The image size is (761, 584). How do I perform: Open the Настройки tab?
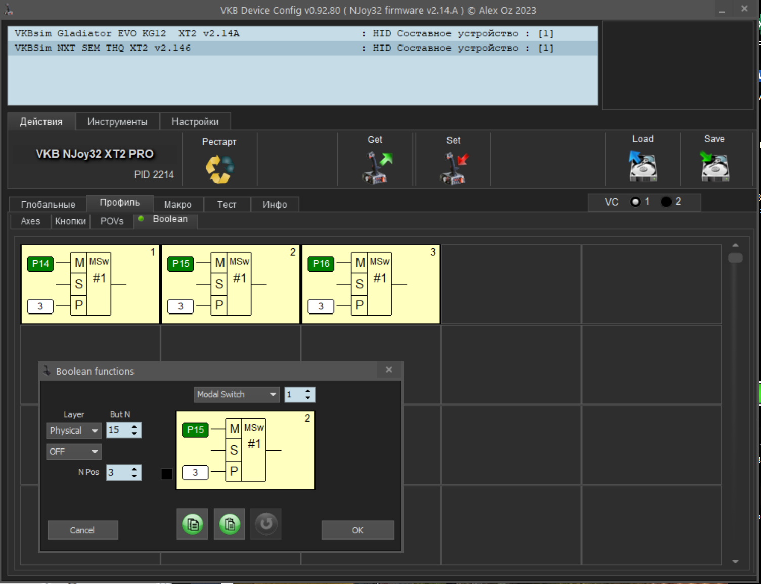(195, 122)
